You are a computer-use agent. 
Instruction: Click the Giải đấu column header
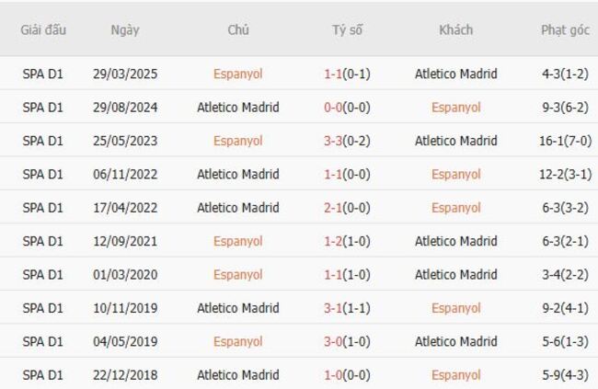pyautogui.click(x=43, y=29)
